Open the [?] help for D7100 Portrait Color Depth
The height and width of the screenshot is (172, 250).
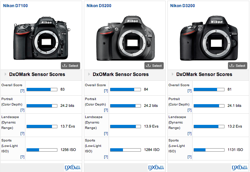(22, 110)
